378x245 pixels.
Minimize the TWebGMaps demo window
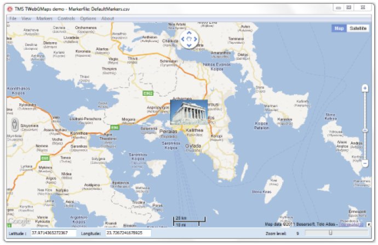point(339,8)
